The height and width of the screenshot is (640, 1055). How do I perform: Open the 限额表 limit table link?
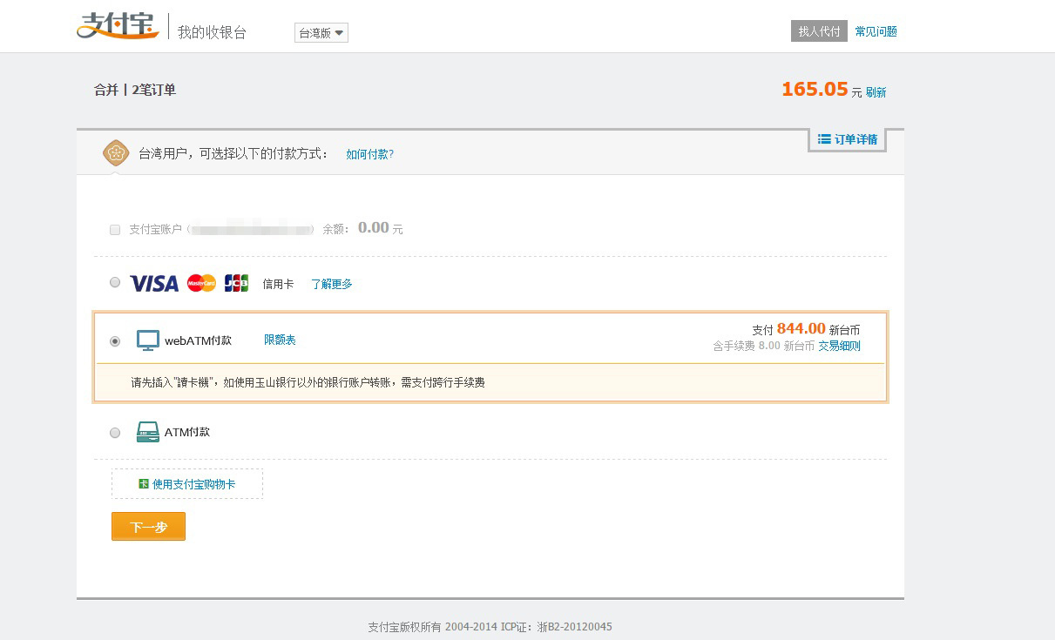click(x=280, y=340)
